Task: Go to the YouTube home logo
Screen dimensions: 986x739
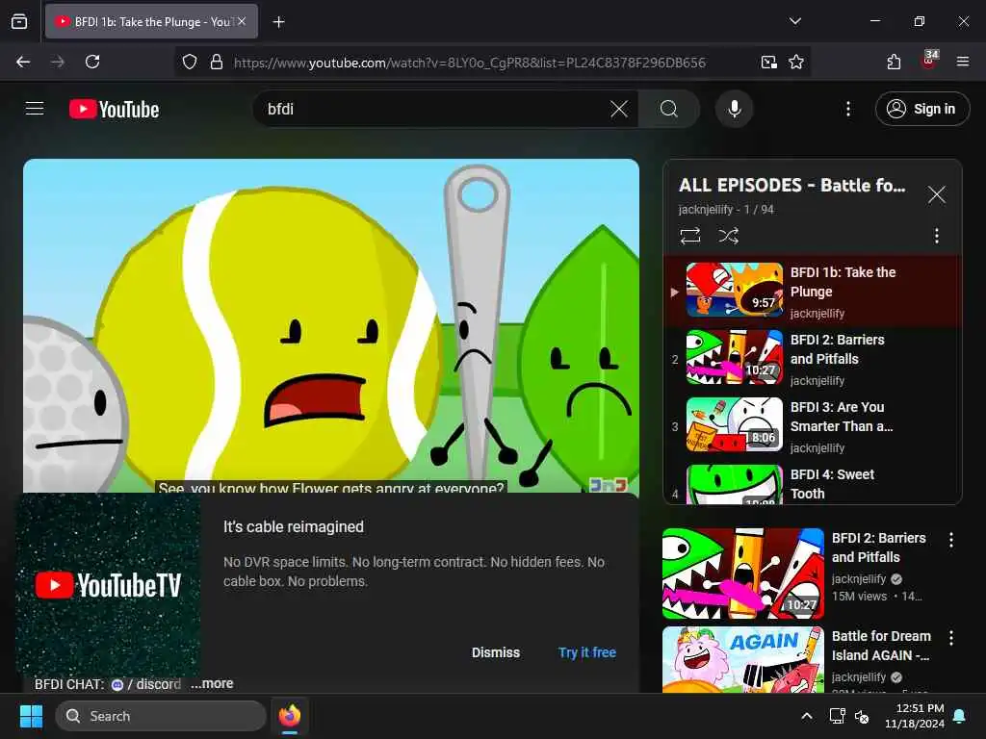Action: (114, 110)
